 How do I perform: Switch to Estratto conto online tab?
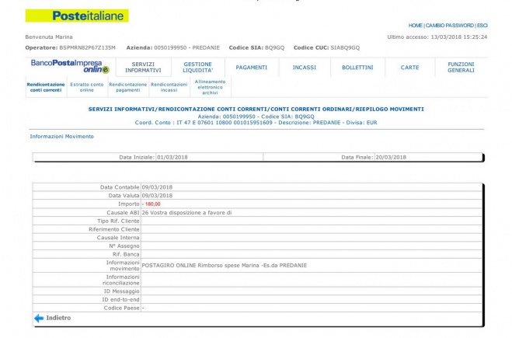point(86,87)
